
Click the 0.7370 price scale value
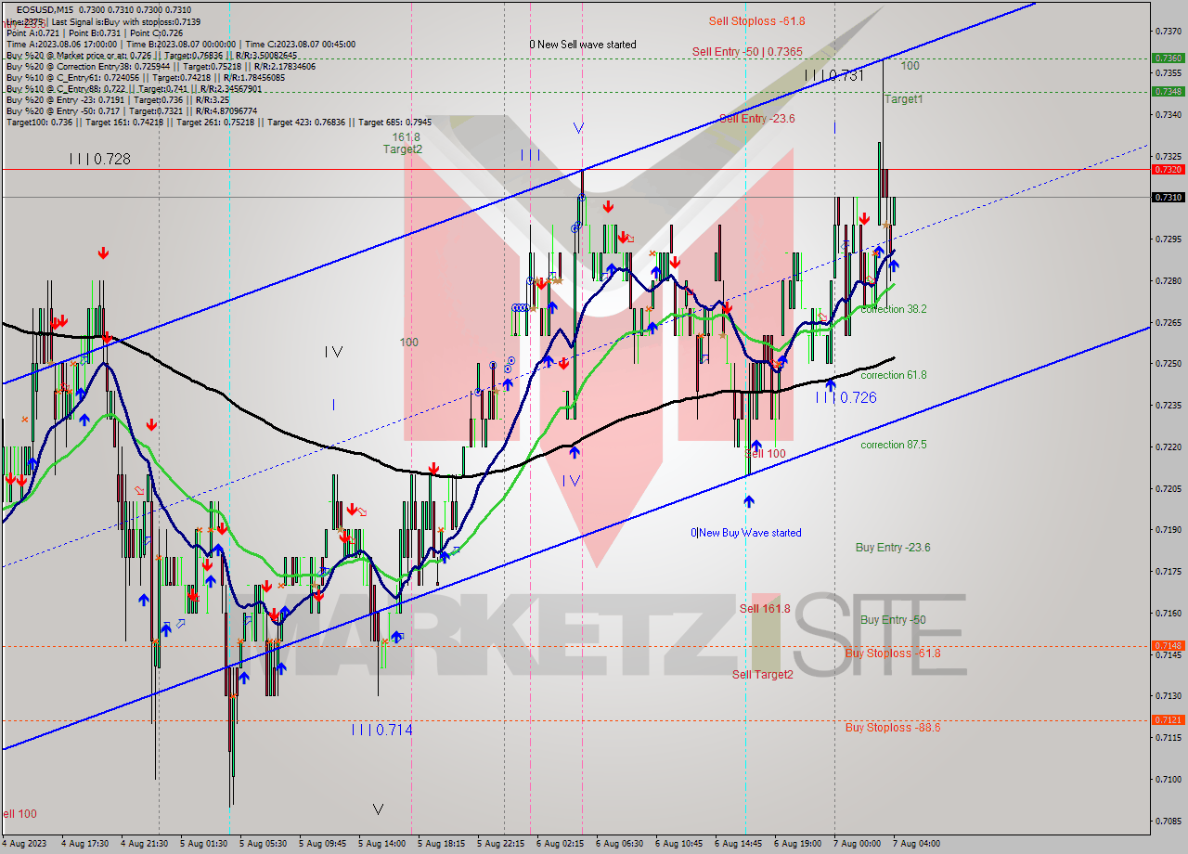click(1168, 31)
